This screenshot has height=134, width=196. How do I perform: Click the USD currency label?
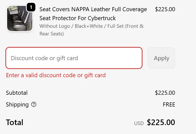coord(139,123)
